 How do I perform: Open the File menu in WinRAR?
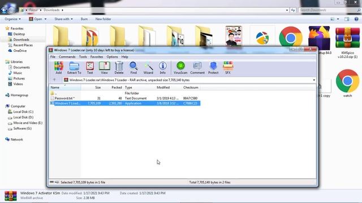point(53,56)
